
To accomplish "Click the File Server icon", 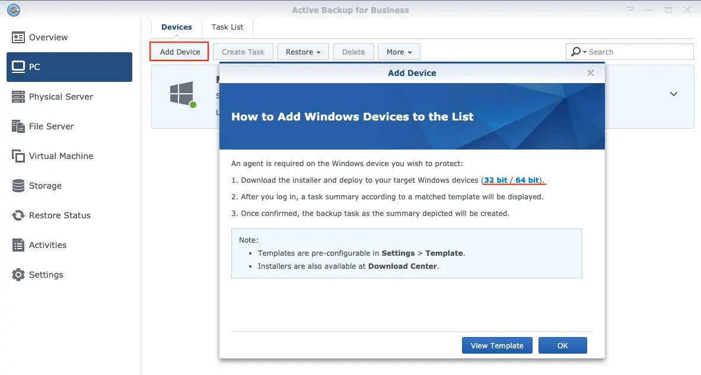I will click(18, 126).
